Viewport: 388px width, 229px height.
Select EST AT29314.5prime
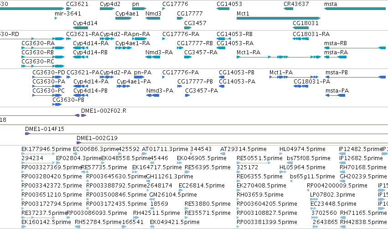(x=243, y=149)
